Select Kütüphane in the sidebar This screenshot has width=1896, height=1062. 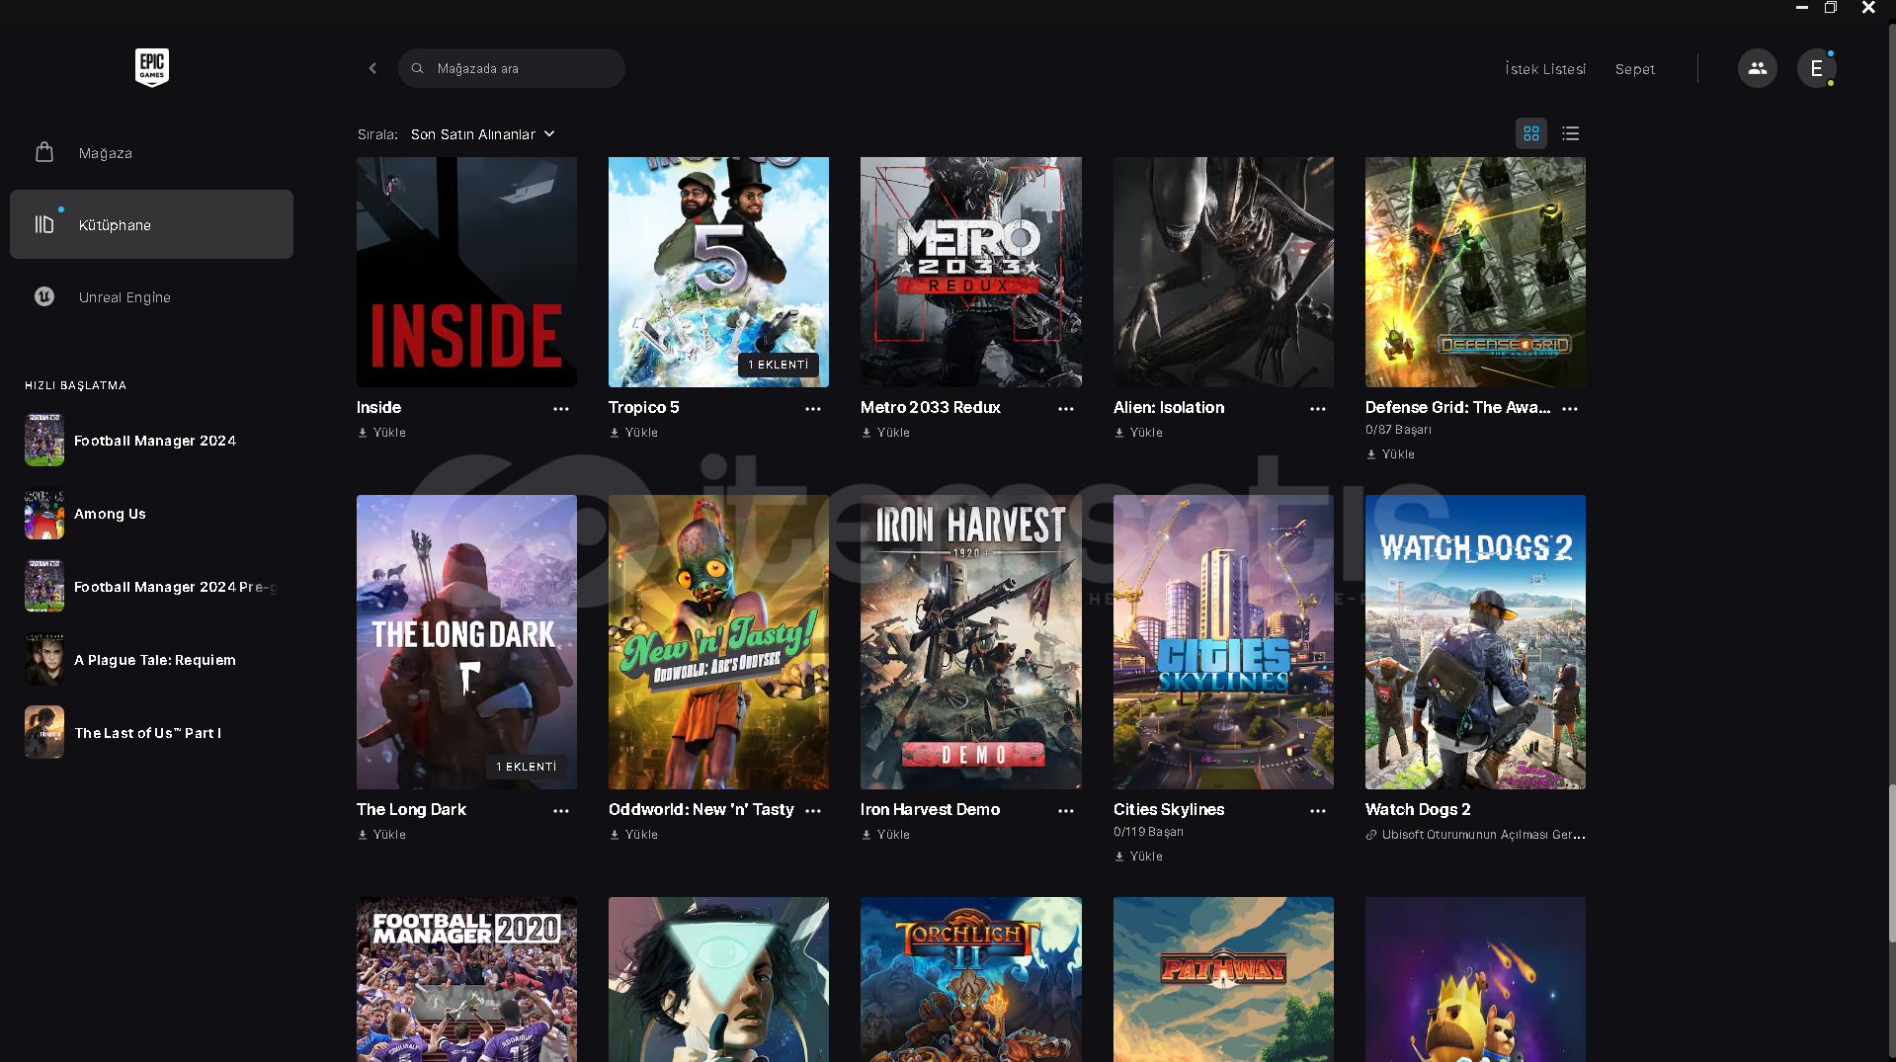(x=151, y=224)
